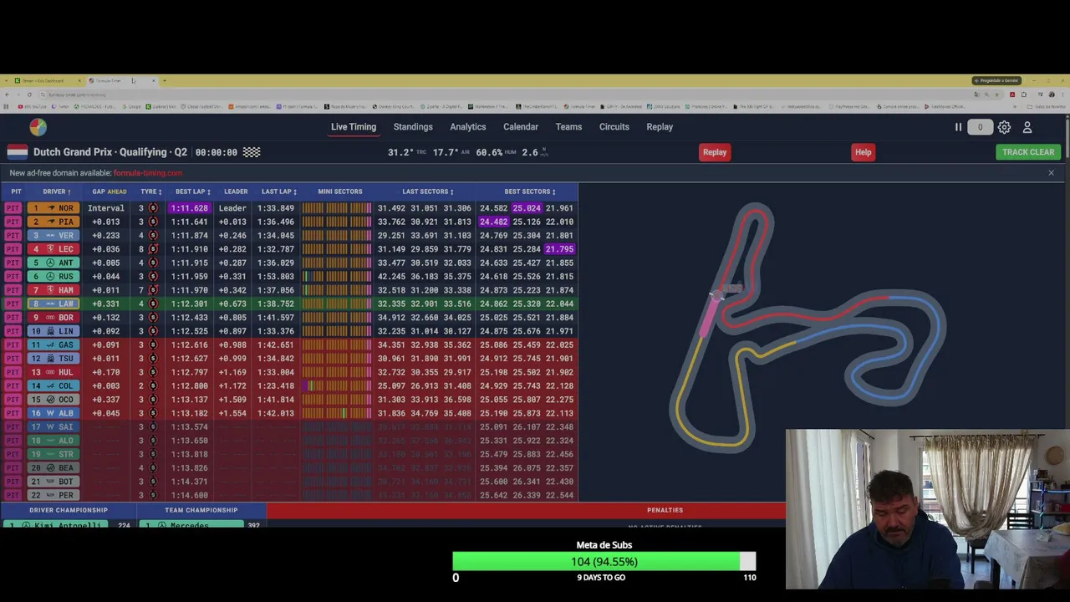Open the user account profile icon

pos(1027,127)
